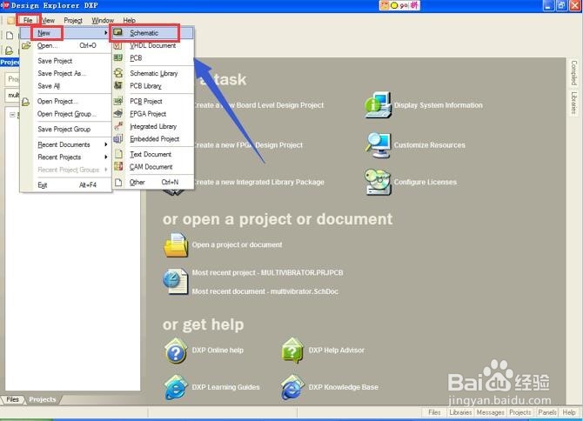583x421 pixels.
Task: Select Save Project Group
Action: (x=66, y=130)
